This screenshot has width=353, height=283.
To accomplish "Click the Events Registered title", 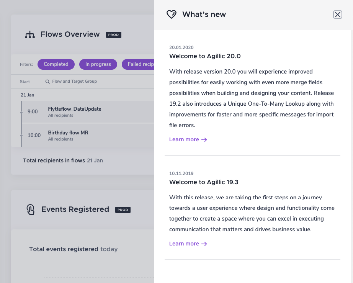I will tap(75, 209).
